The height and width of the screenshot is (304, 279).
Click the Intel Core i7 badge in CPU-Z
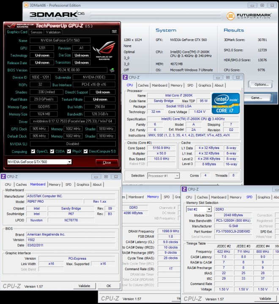[226, 103]
